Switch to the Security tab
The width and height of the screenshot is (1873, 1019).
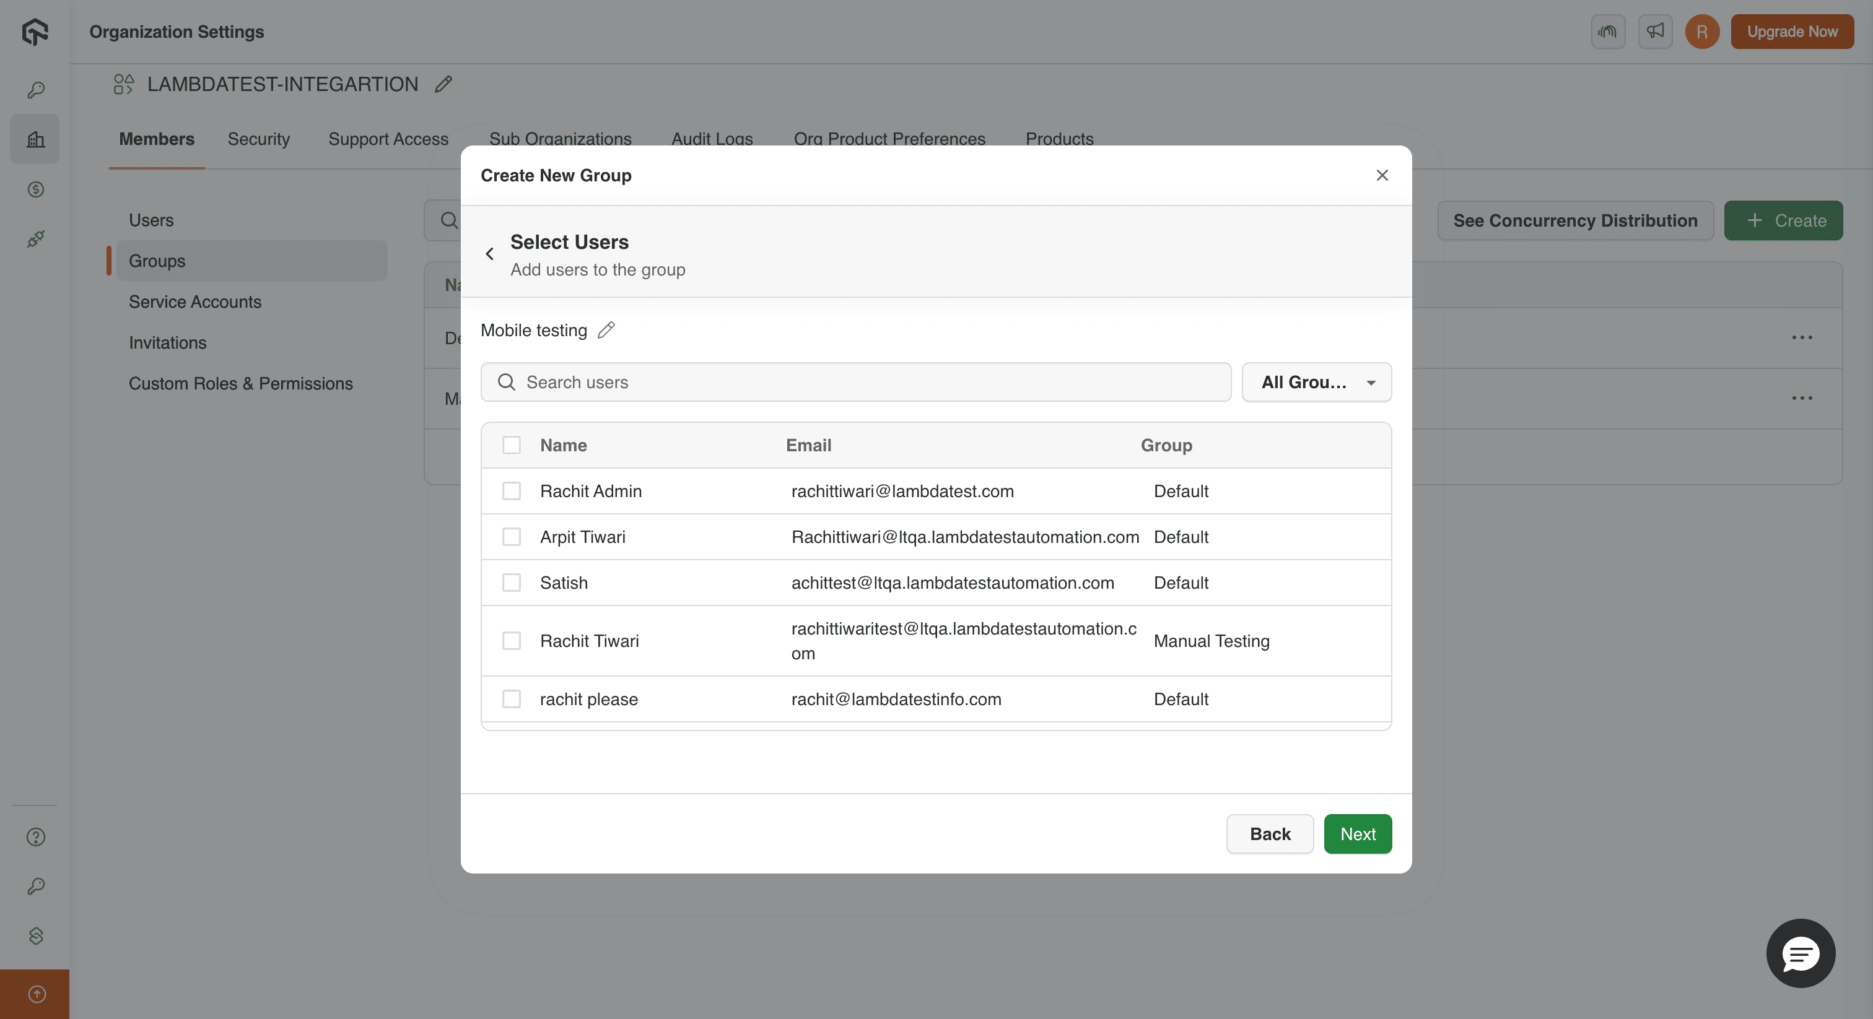[258, 139]
